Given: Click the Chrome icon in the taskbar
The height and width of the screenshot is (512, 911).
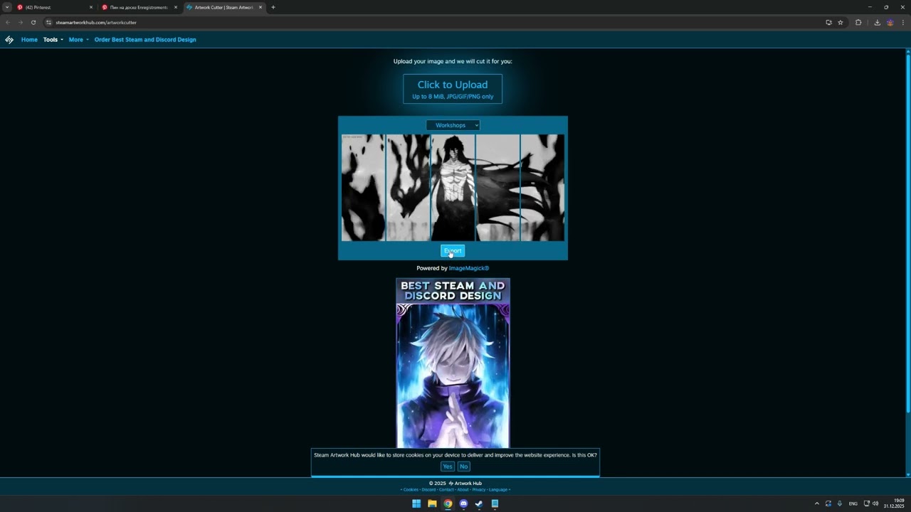Looking at the screenshot, I should coord(448,503).
